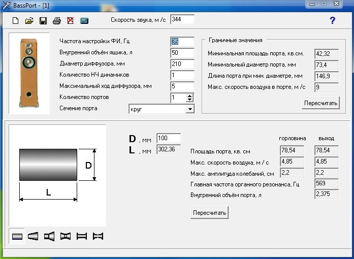Click the Граничные значения group title
The height and width of the screenshot is (259, 354).
point(235,40)
